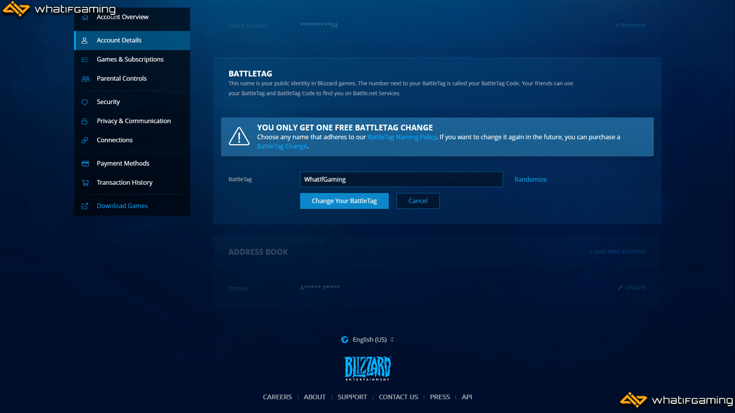Click the Change Your BattleTag button

(x=345, y=201)
